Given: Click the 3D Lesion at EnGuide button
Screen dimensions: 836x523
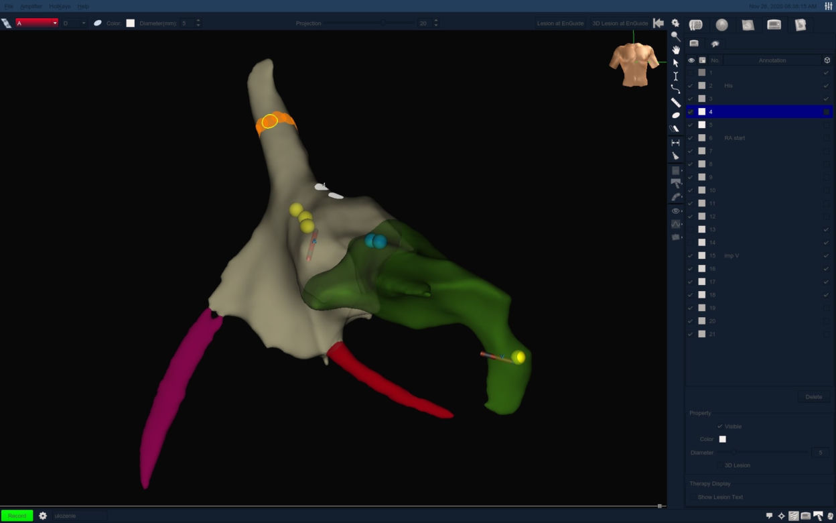Looking at the screenshot, I should (620, 23).
